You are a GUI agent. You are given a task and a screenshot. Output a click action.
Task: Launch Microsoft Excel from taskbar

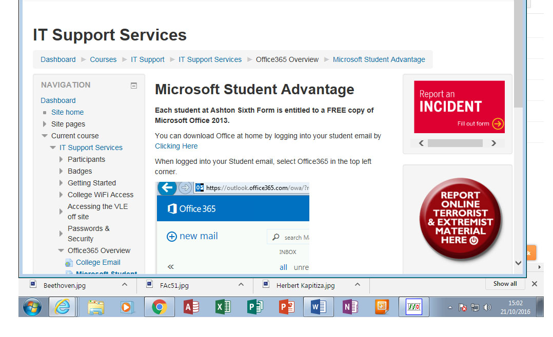coord(223,307)
